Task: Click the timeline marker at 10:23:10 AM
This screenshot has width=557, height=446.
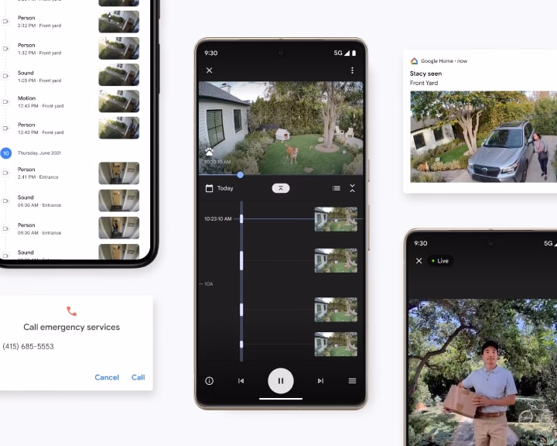Action: (x=241, y=219)
